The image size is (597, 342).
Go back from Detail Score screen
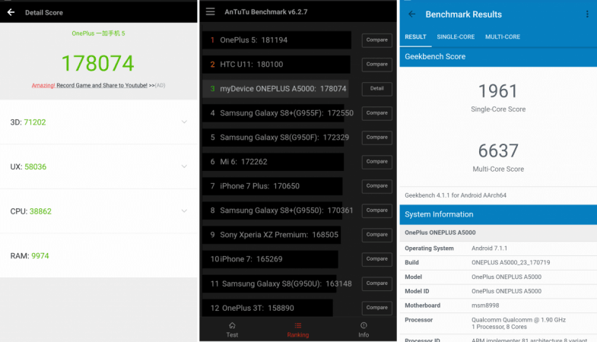11,13
